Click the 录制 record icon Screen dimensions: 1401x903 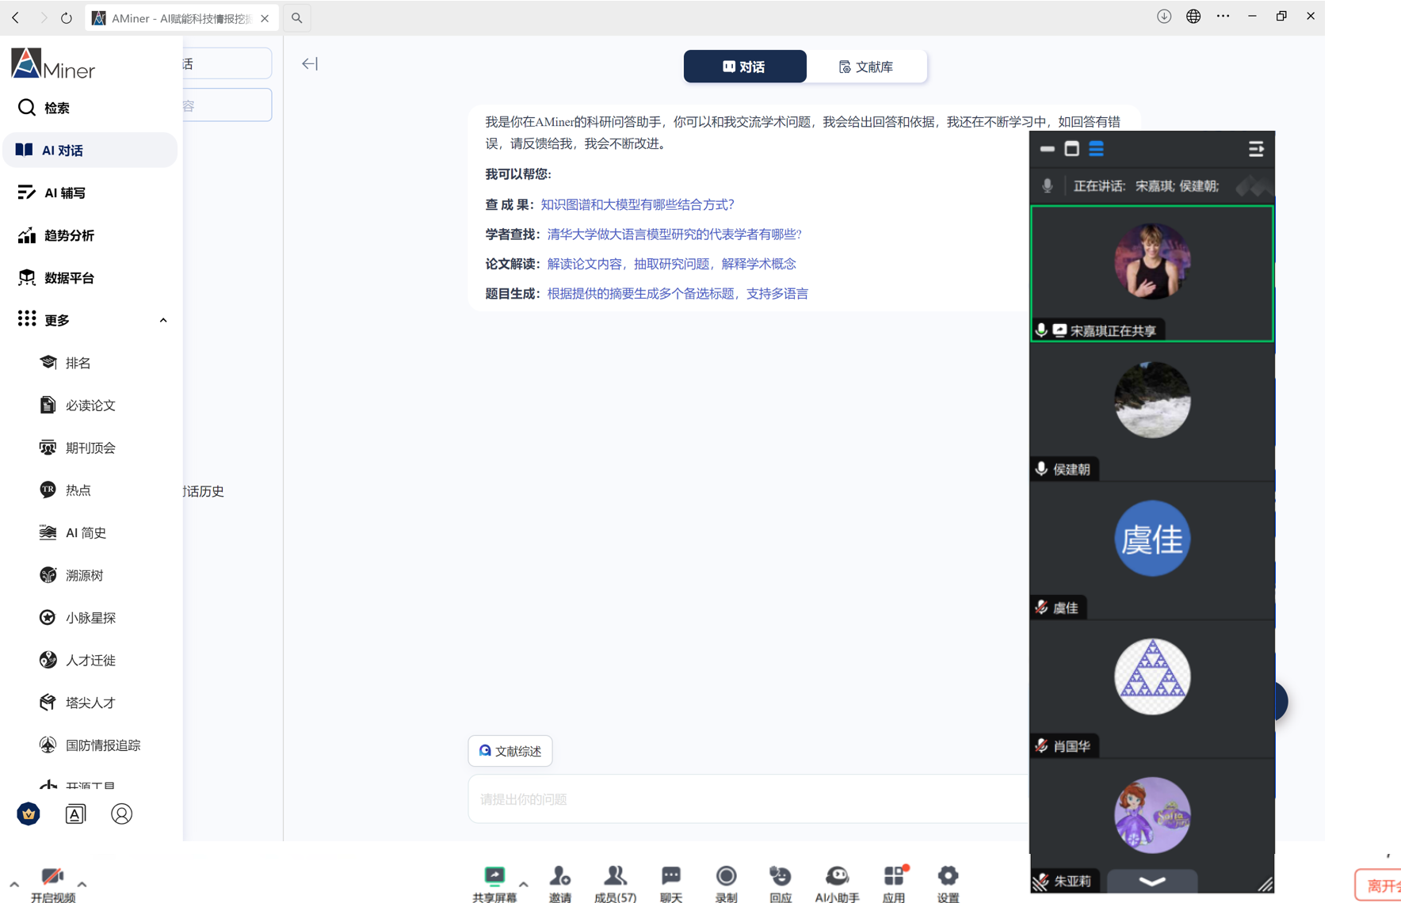click(x=726, y=876)
